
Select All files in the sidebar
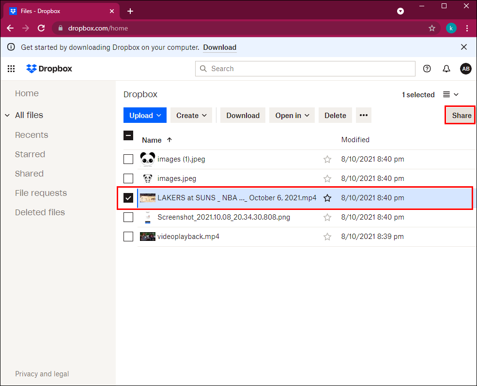pyautogui.click(x=29, y=115)
